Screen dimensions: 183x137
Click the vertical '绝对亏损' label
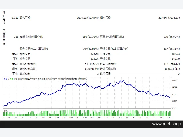pyautogui.click(x=4, y=18)
